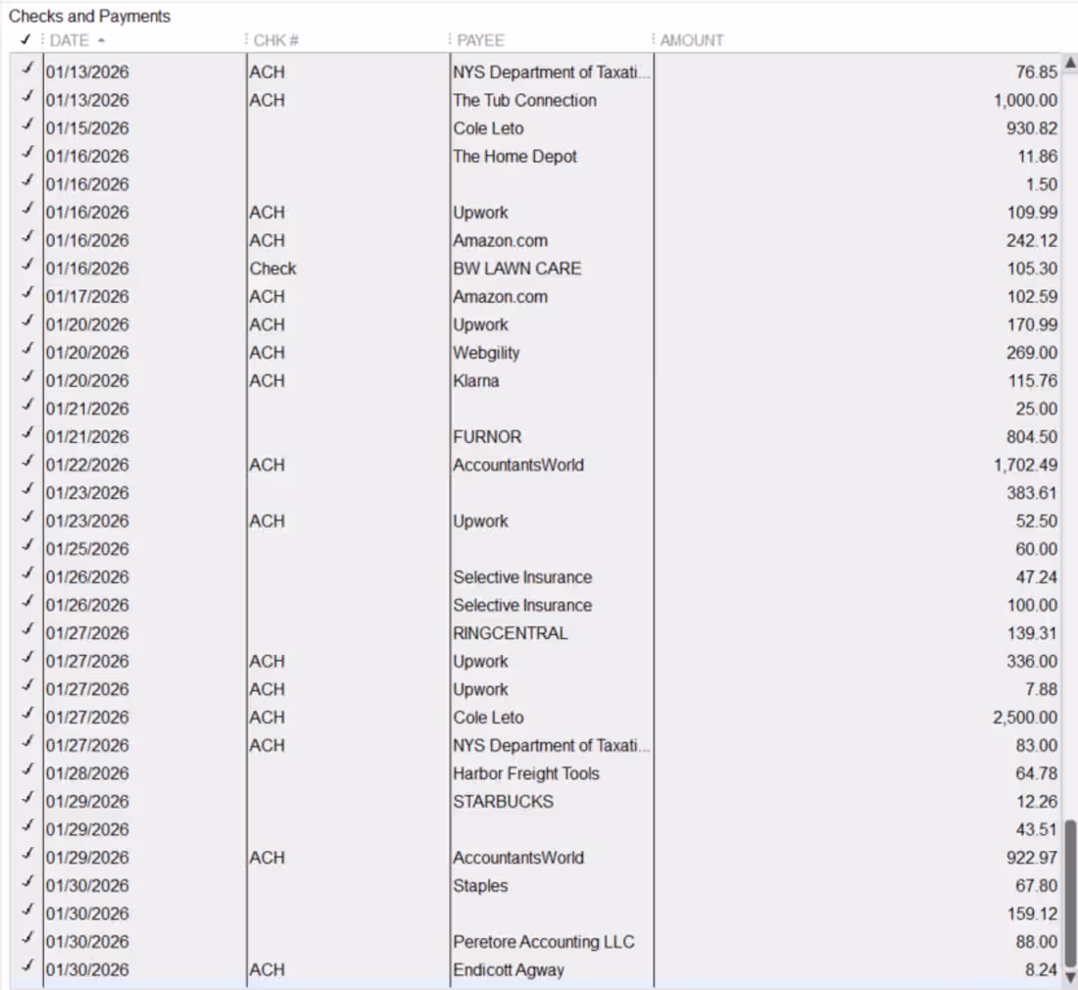This screenshot has height=990, width=1078.
Task: Toggle cleared mark on Klarna row
Action: [27, 377]
